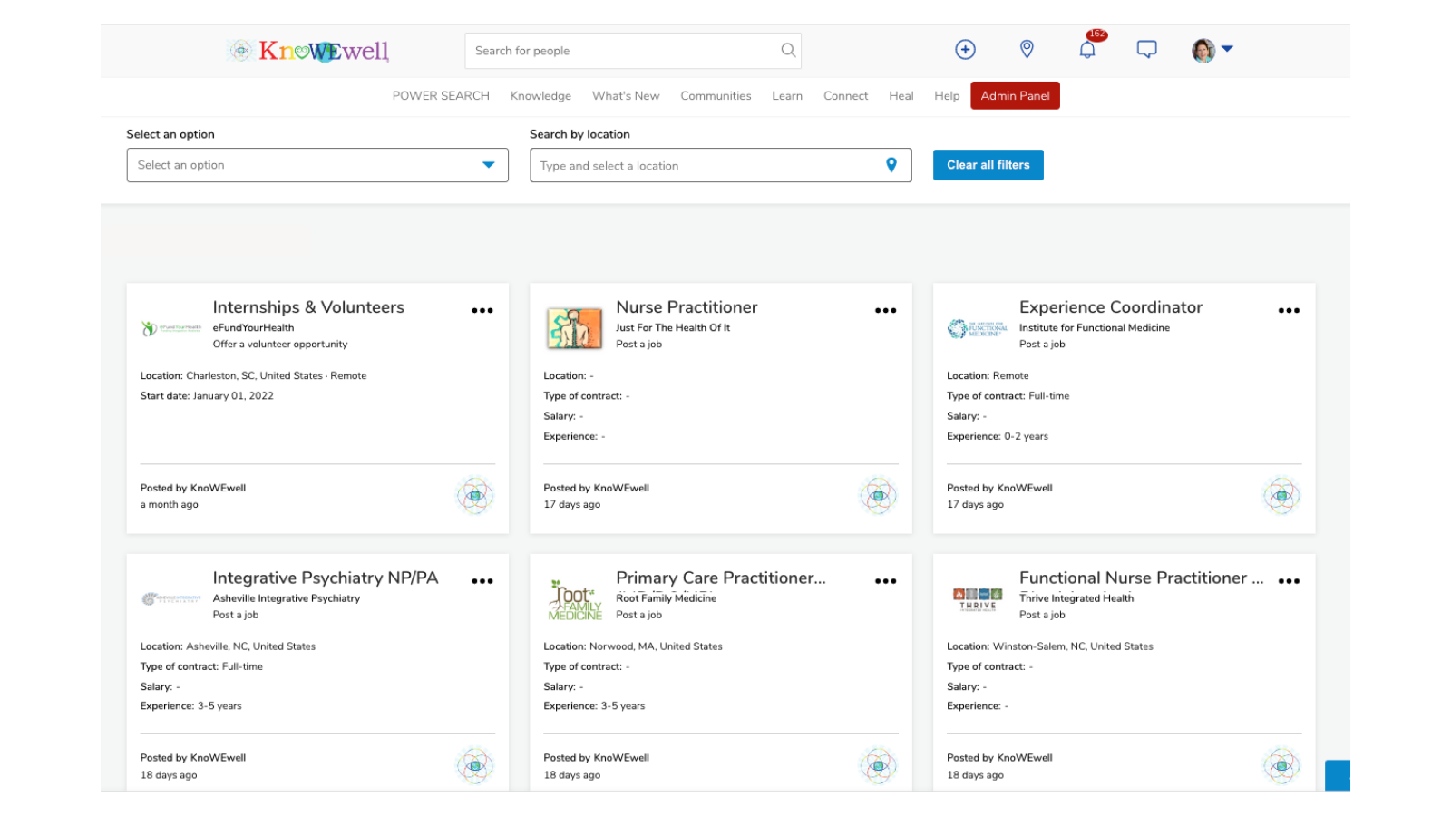Open the Heal menu
The width and height of the screenshot is (1451, 816).
(901, 95)
